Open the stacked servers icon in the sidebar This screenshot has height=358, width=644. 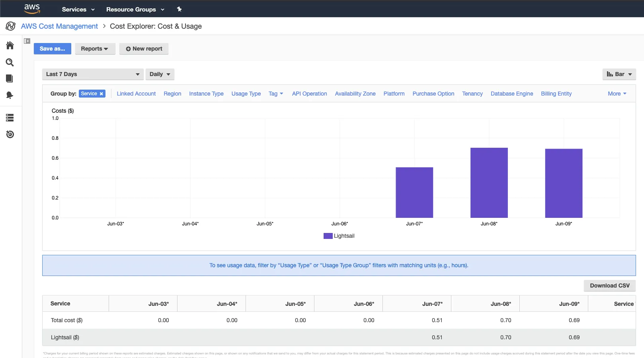[x=10, y=117]
